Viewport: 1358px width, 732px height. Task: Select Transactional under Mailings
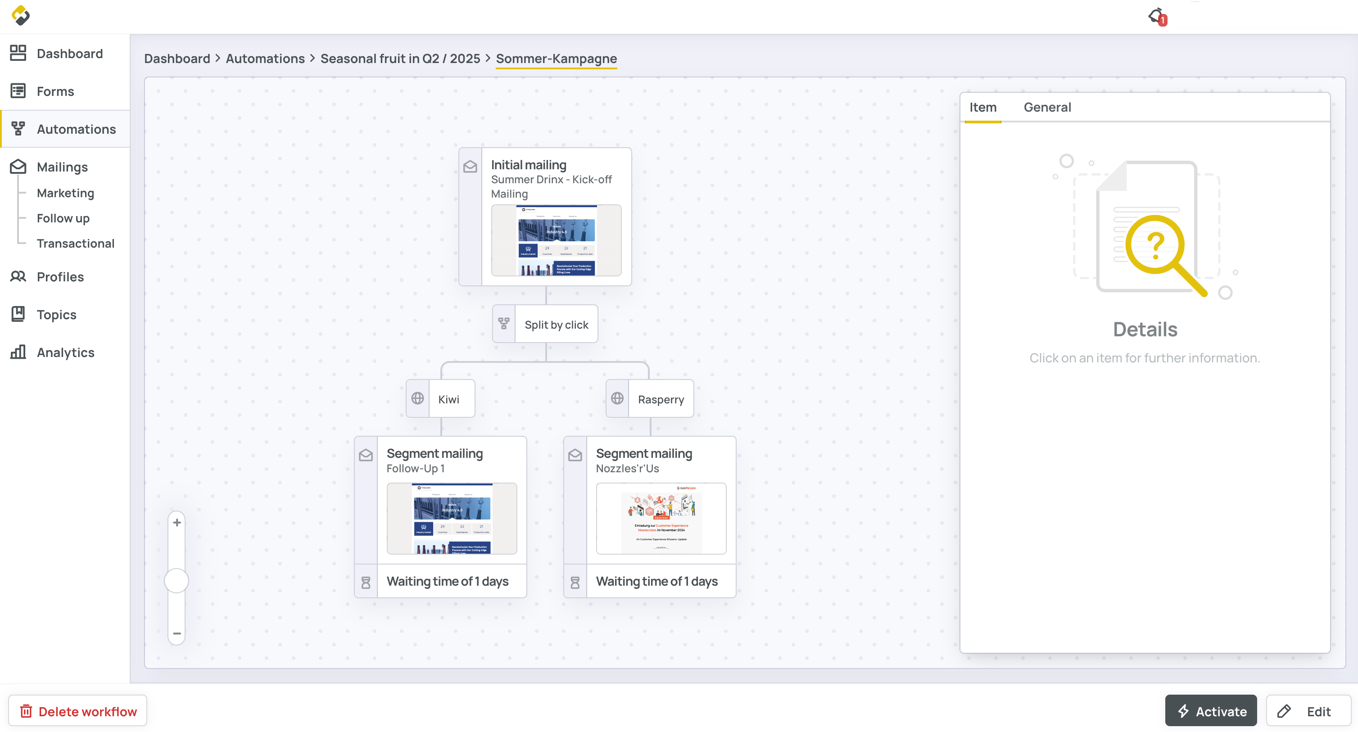pos(75,244)
